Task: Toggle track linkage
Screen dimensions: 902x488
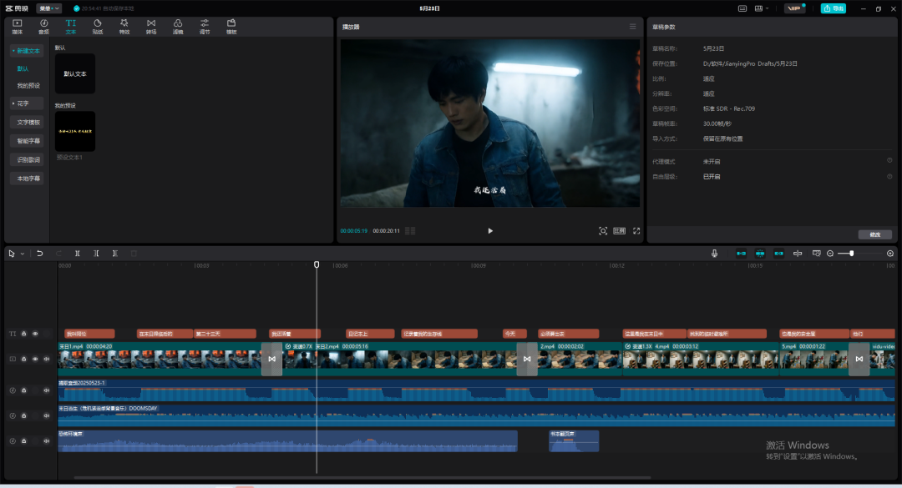Action: click(778, 254)
